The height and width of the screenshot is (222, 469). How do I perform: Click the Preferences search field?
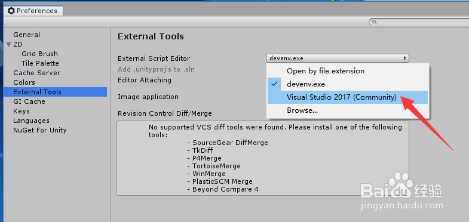(419, 22)
